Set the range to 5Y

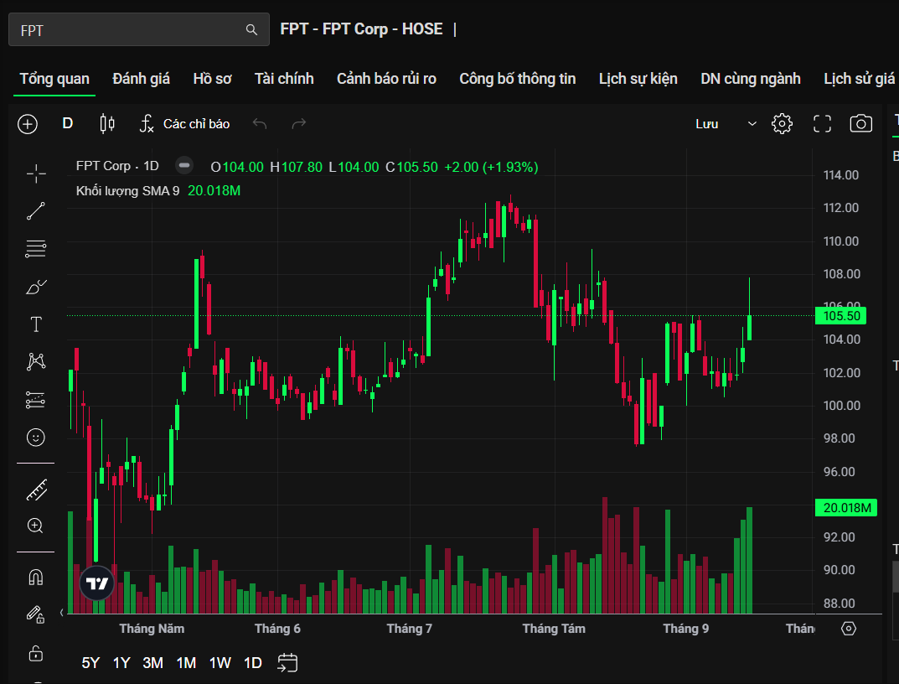[90, 663]
